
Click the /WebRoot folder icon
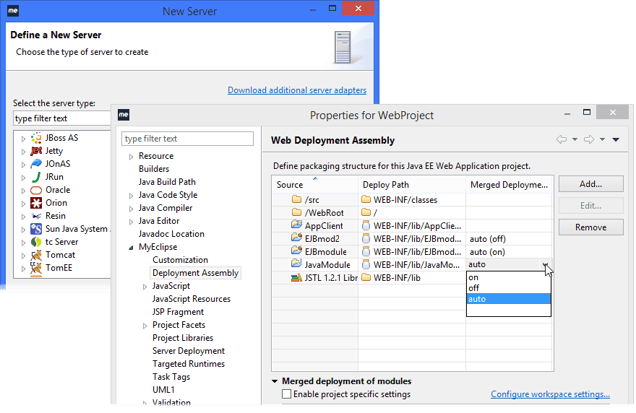tap(296, 212)
